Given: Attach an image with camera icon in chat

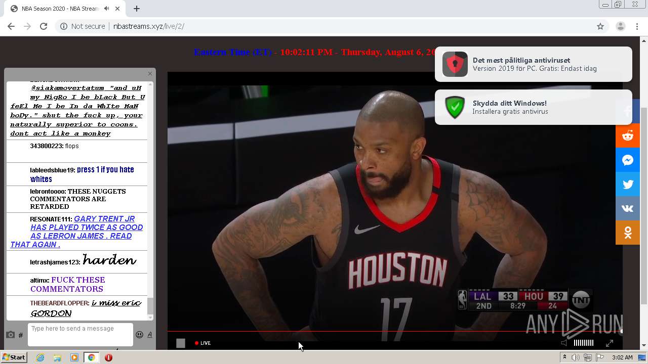Looking at the screenshot, I should [x=10, y=335].
